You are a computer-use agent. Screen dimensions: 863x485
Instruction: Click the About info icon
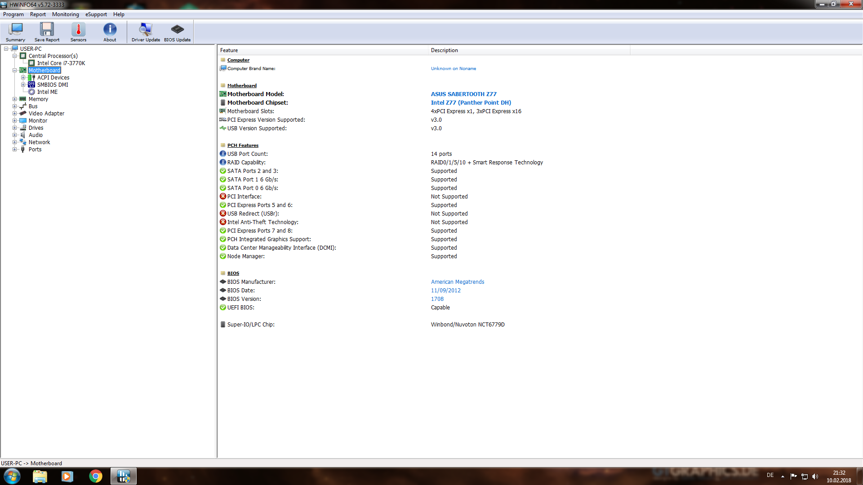click(x=110, y=32)
